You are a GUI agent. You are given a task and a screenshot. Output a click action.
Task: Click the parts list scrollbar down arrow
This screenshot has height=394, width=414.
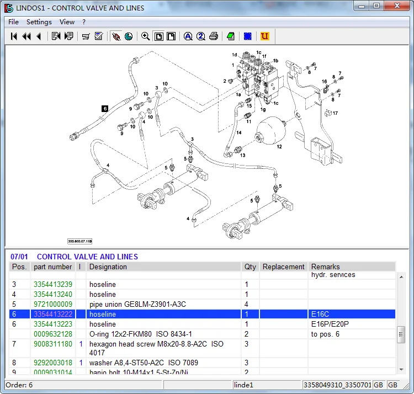coord(401,369)
